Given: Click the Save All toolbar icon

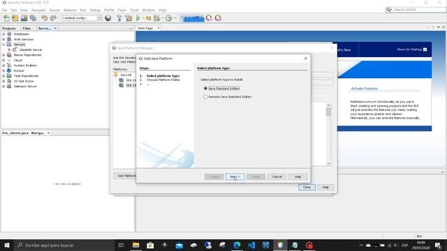Looking at the screenshot, I should pos(33,18).
